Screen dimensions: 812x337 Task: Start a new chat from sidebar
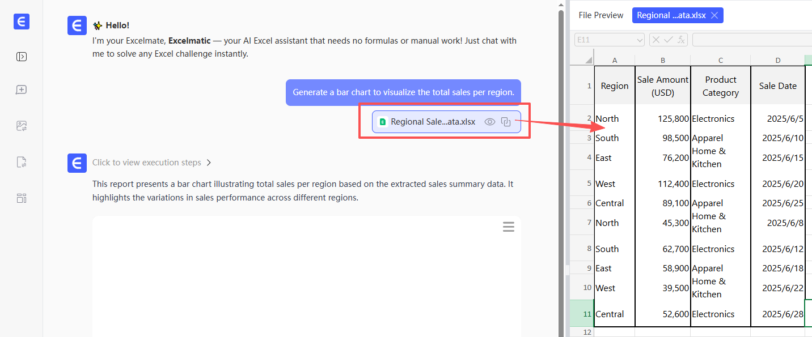coord(22,90)
